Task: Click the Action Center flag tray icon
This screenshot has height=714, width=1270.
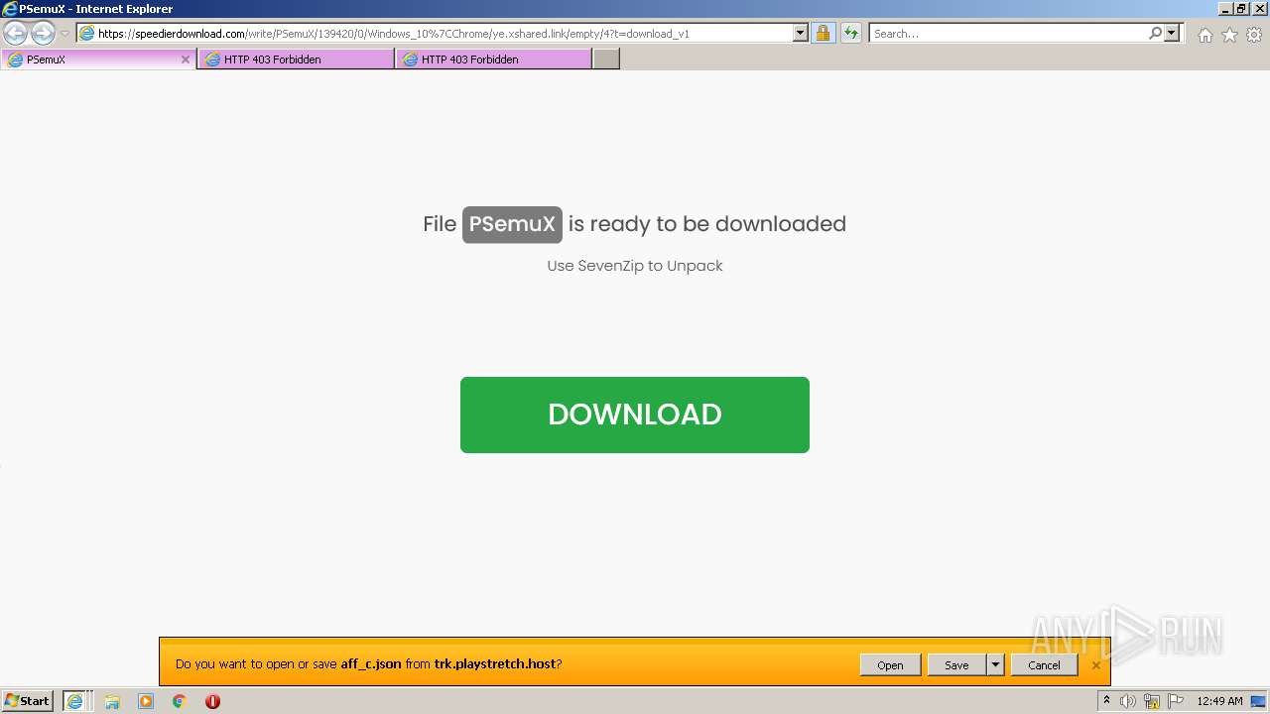Action: [x=1176, y=701]
